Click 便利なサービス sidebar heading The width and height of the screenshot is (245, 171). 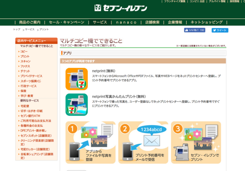coord(29,101)
